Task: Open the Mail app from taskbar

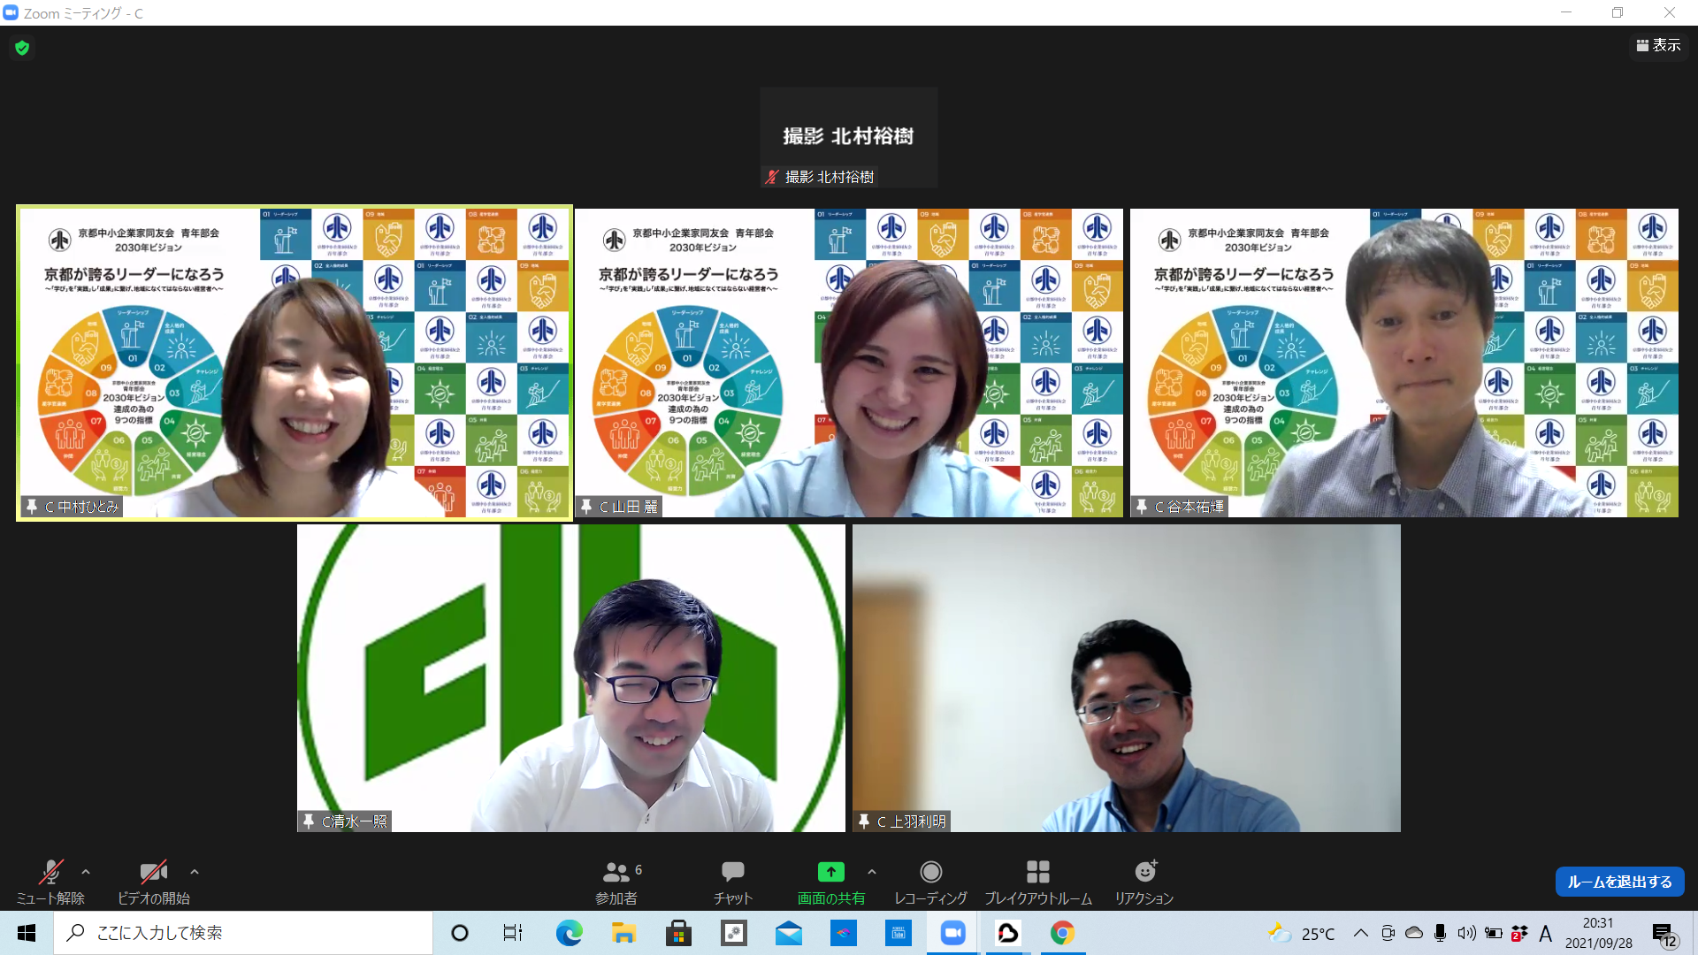Action: pos(788,933)
